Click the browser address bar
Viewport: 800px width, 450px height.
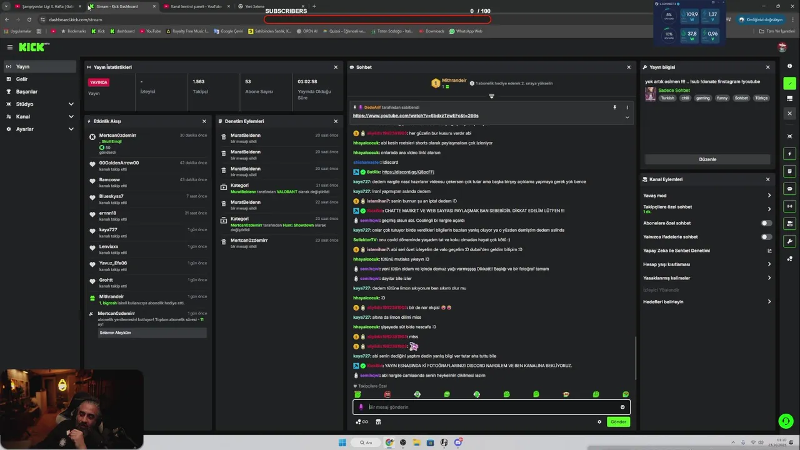(150, 19)
